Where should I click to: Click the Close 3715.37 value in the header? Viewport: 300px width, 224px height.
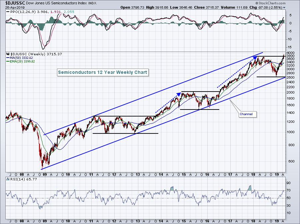pos(206,7)
